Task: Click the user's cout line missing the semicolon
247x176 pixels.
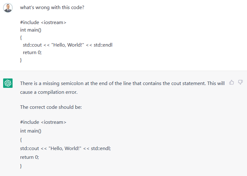Action: [68, 45]
